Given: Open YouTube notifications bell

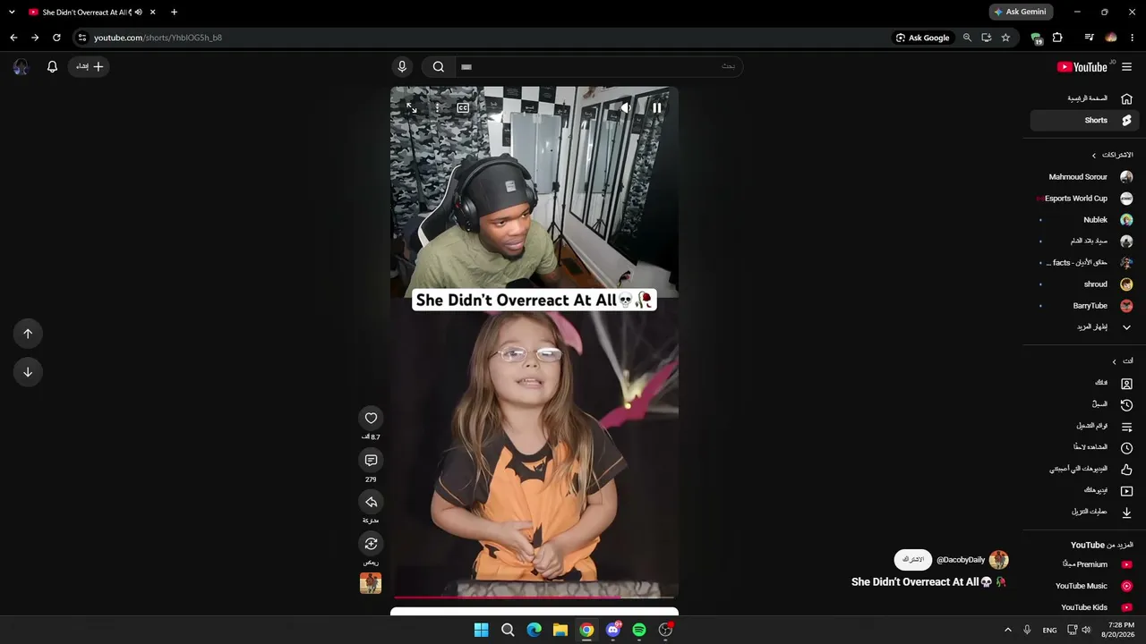Looking at the screenshot, I should (52, 66).
